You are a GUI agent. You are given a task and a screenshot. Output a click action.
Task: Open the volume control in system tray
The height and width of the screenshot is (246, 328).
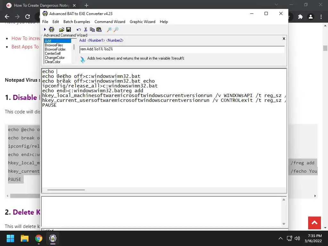pos(297,238)
